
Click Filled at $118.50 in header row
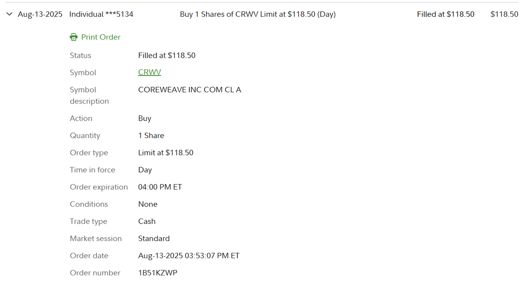pyautogui.click(x=445, y=14)
